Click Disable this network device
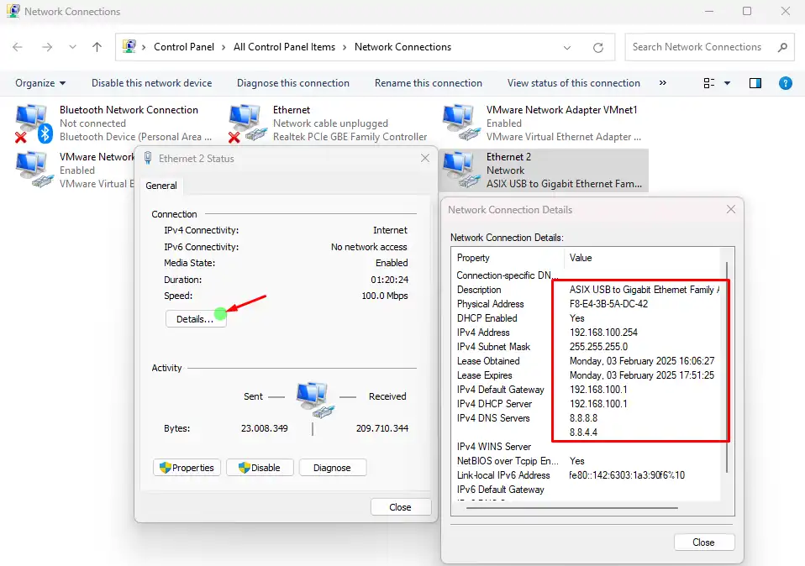 pyautogui.click(x=151, y=83)
